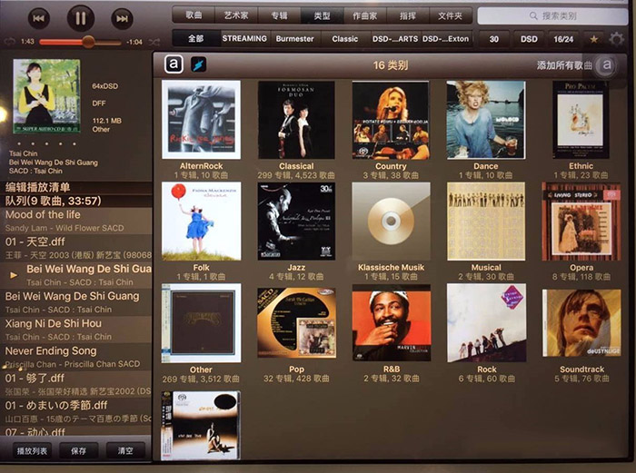Click the alphabetical sort 'a' icon
The image size is (636, 473).
click(174, 64)
